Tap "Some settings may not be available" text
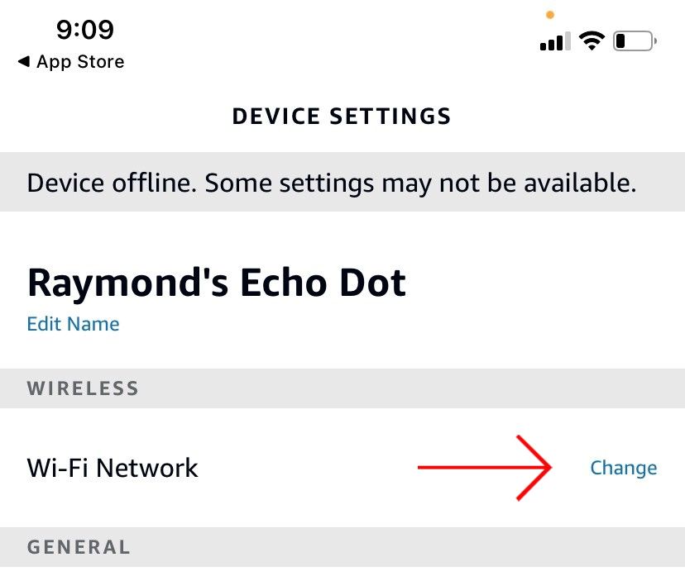This screenshot has height=581, width=685. (420, 183)
